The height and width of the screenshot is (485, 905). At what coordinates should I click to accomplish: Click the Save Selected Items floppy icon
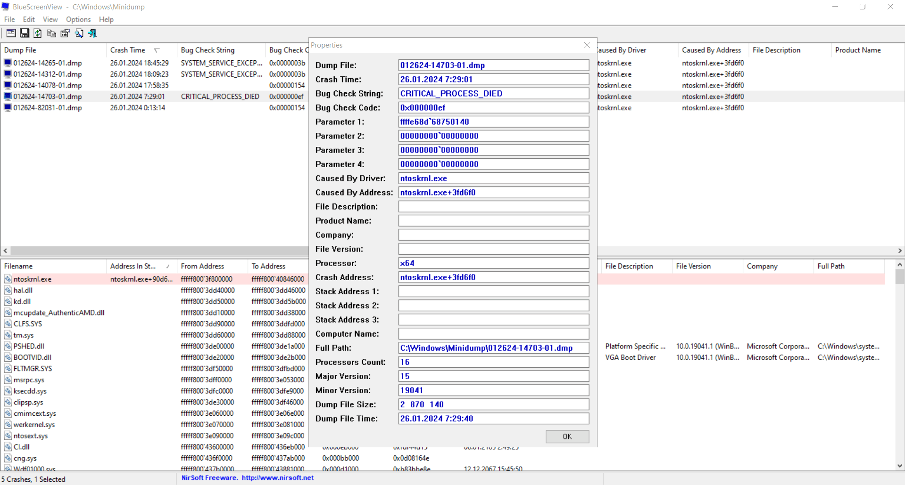(25, 33)
